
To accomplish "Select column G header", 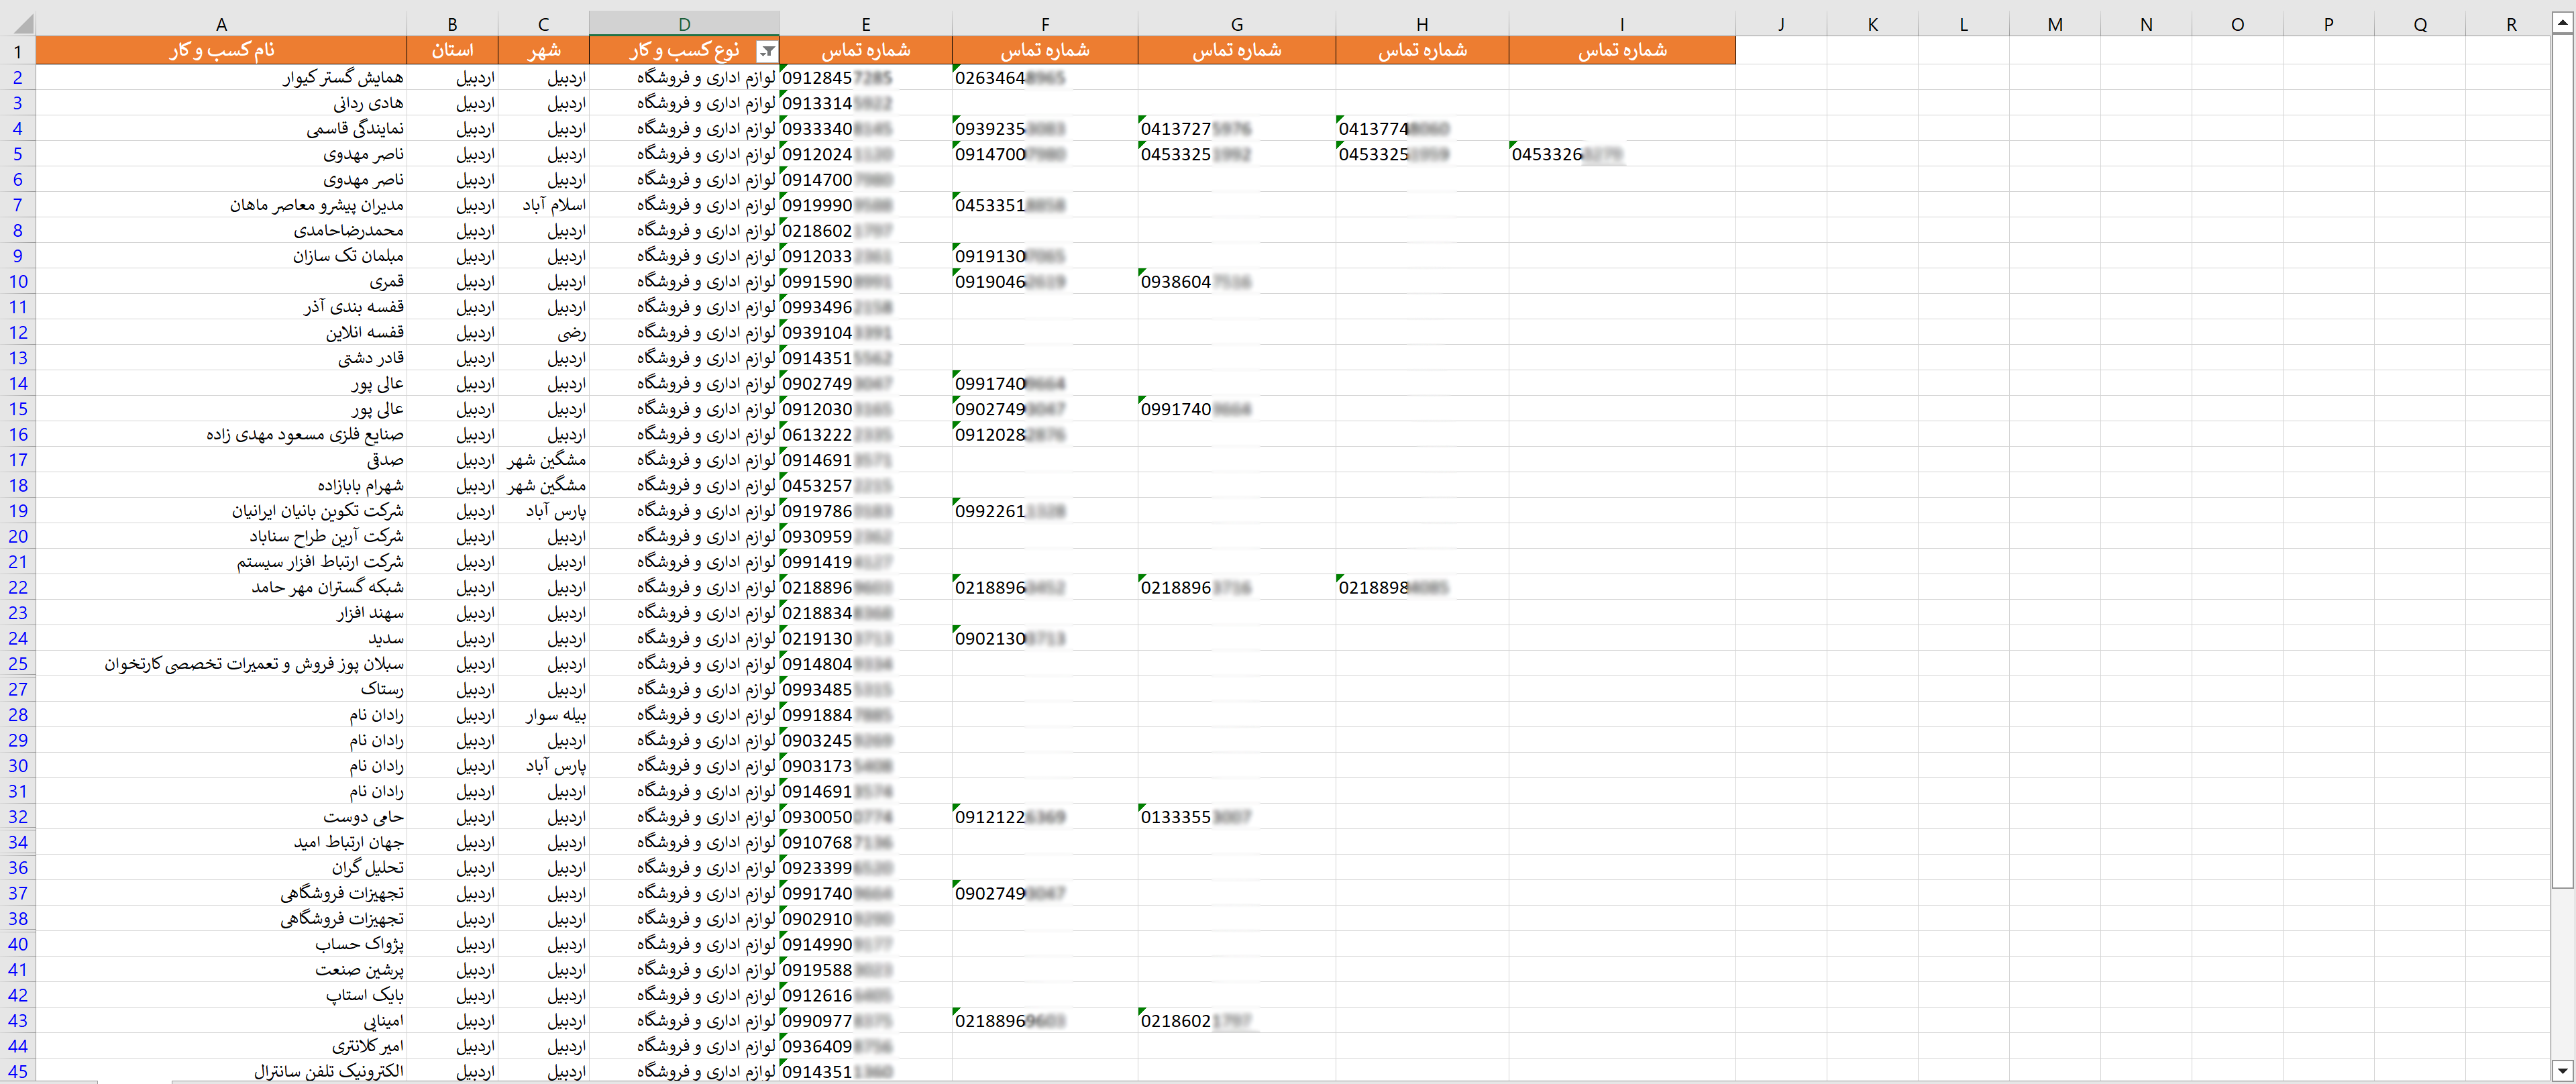I will [1236, 24].
